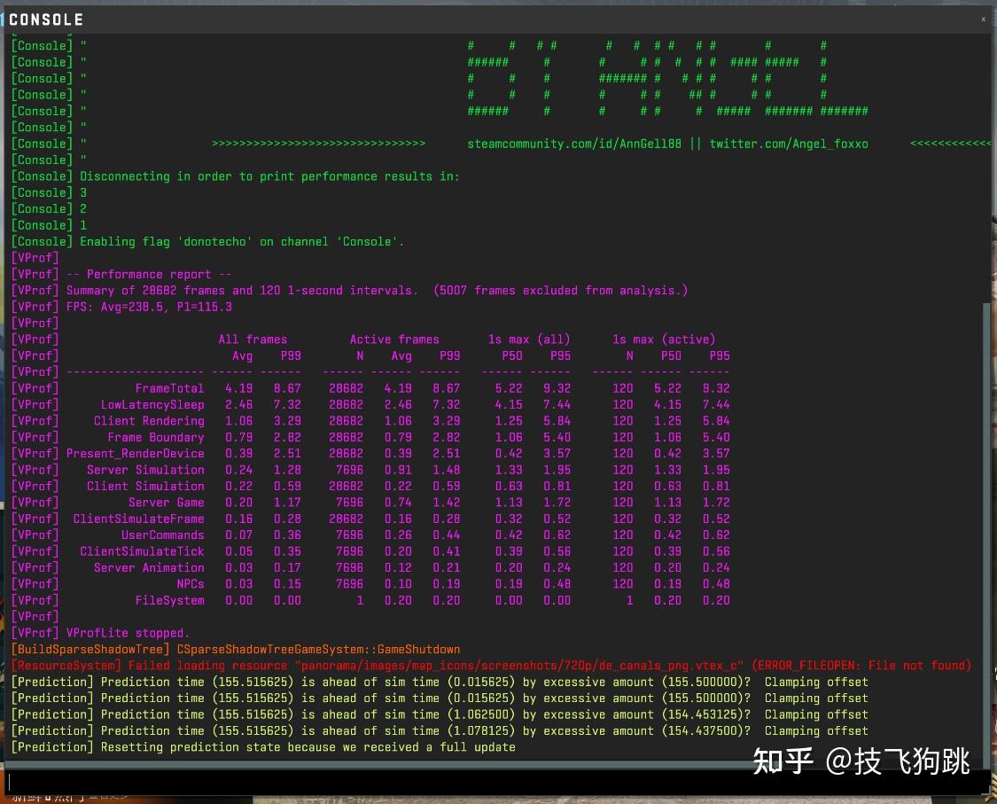This screenshot has width=997, height=804.
Task: Click the Server Simulation row label
Action: 145,470
